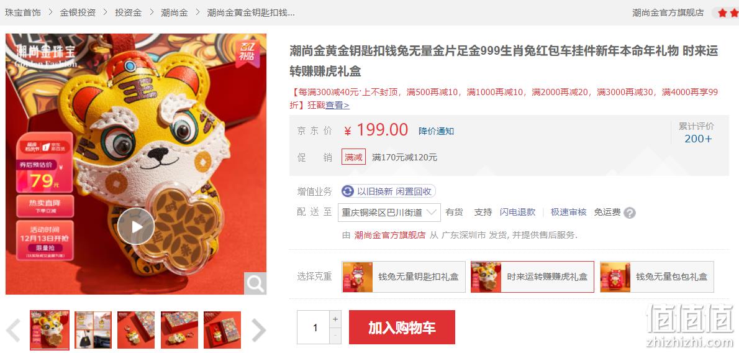739x353 pixels.
Task: Open 珠宝首饰 breadcrumb category
Action: pos(22,13)
